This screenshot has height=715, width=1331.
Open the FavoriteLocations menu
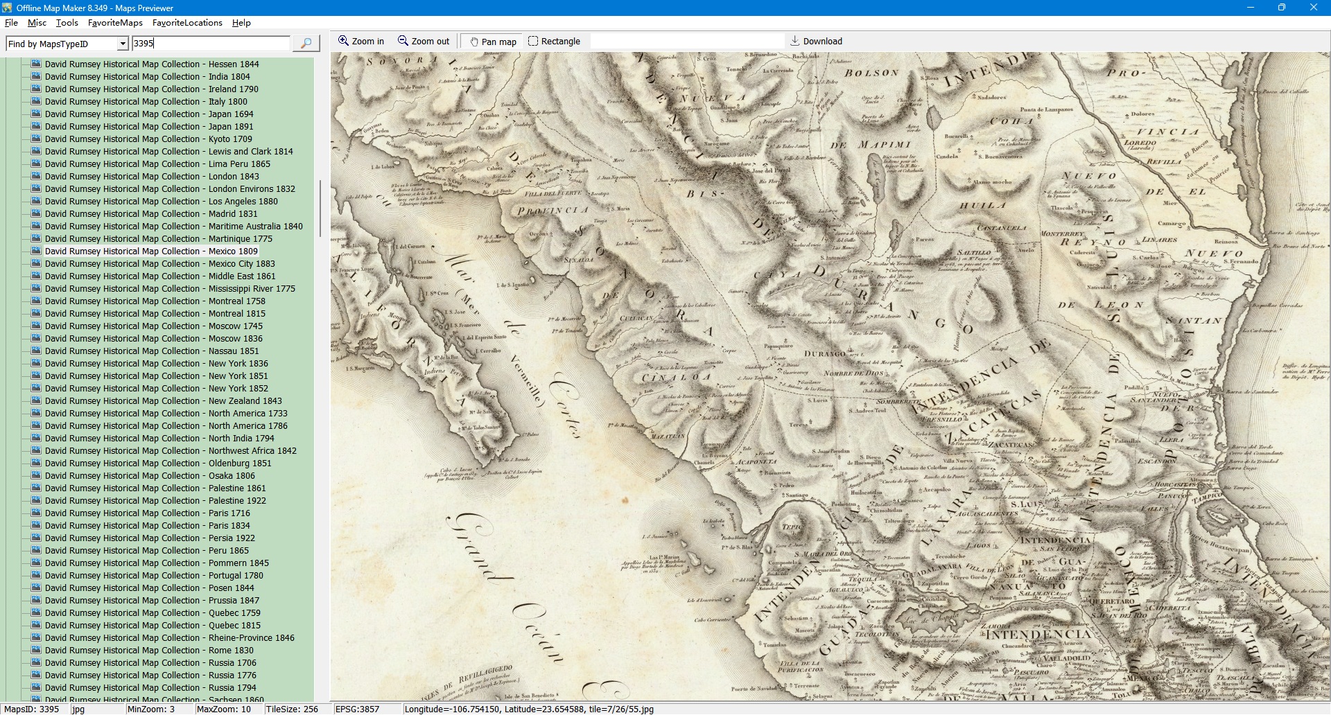[187, 23]
